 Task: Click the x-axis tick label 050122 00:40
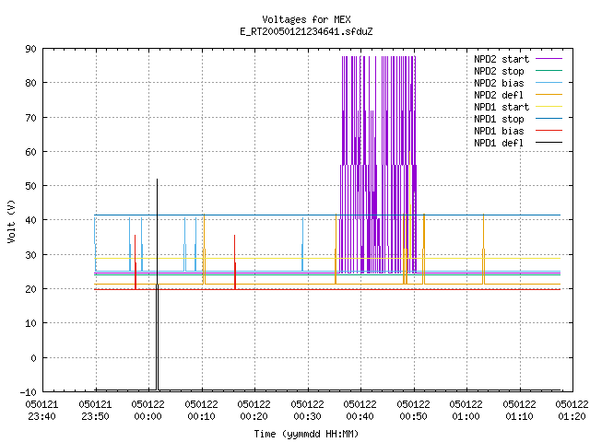(x=360, y=411)
